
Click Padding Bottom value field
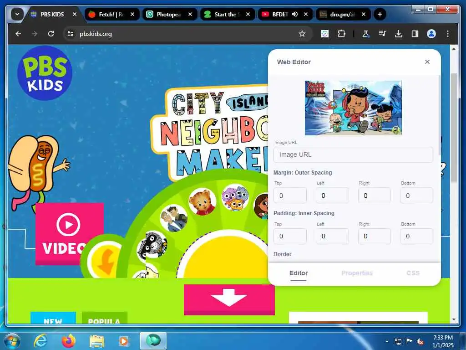coord(417,237)
